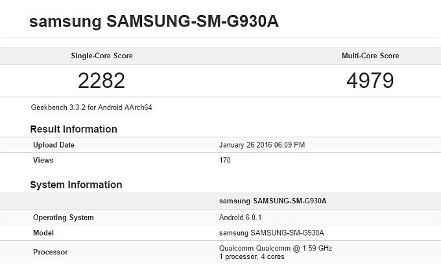
Task: Click the Operating System row label
Action: click(63, 217)
